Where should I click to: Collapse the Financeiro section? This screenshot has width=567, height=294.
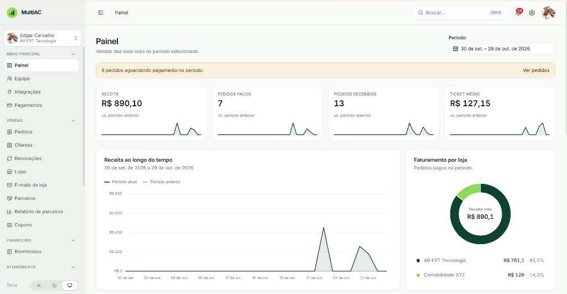click(x=73, y=240)
